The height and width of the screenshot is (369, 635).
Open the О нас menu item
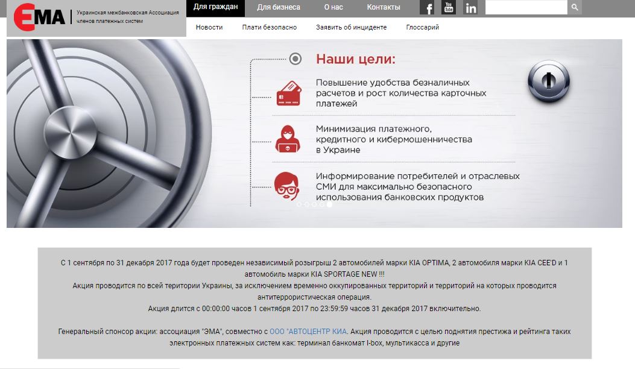point(333,7)
